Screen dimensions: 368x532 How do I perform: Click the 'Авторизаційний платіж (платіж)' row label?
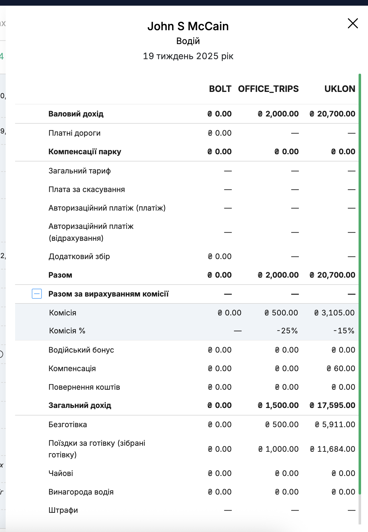click(x=107, y=208)
